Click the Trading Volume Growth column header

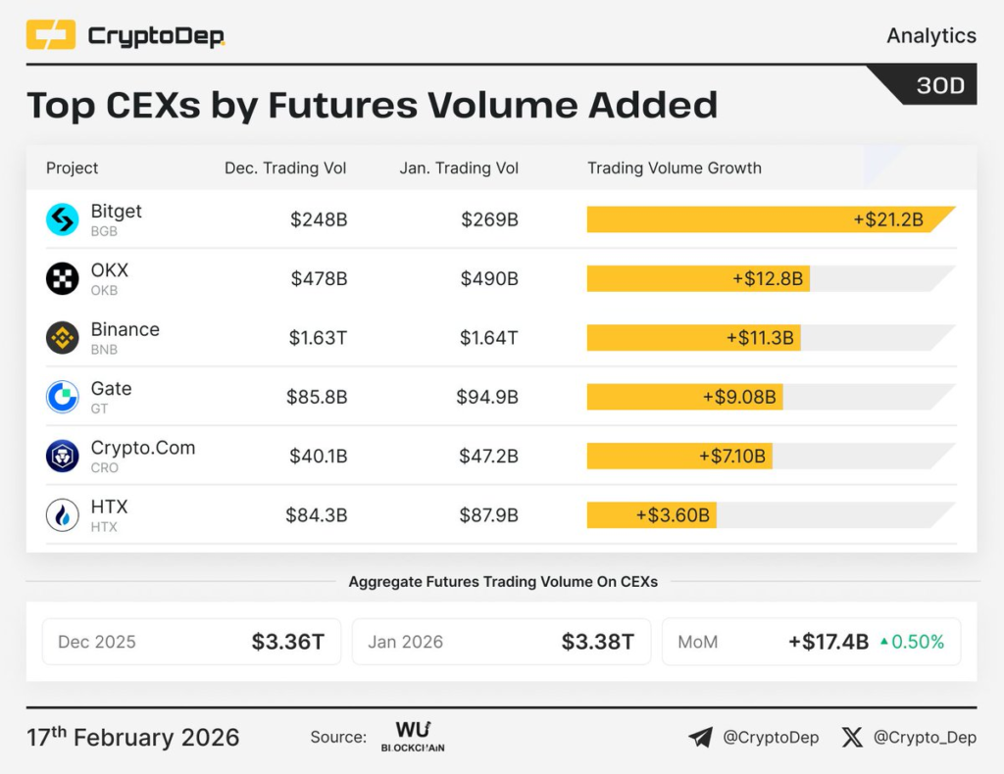pyautogui.click(x=674, y=169)
